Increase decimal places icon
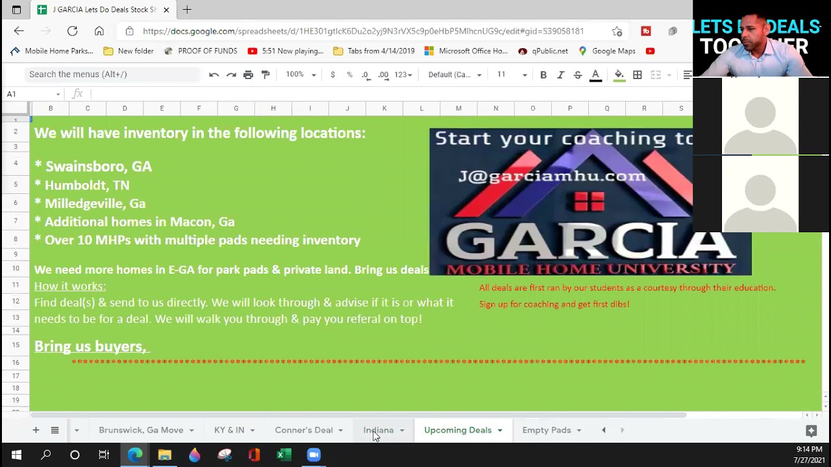The image size is (831, 467). click(383, 75)
